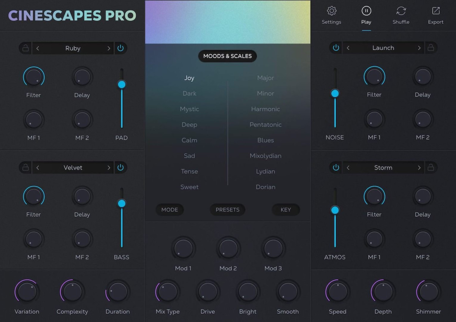Select the Dark mood
456x322 pixels.
[189, 93]
